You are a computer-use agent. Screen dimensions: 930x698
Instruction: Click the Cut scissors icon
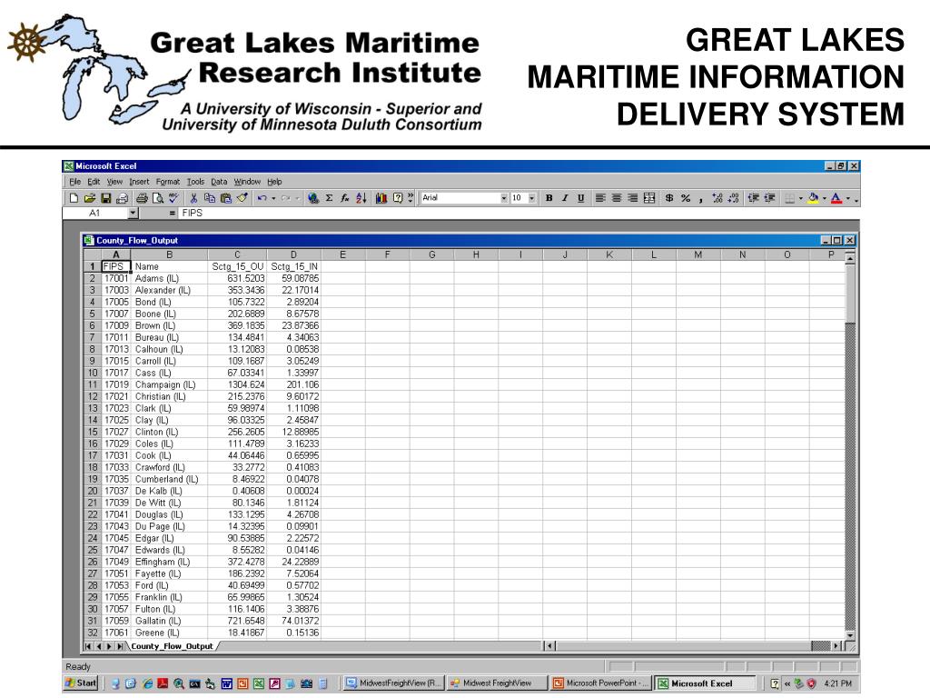coord(193,198)
